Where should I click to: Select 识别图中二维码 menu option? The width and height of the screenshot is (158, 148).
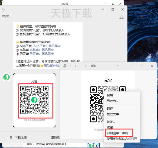point(117,133)
